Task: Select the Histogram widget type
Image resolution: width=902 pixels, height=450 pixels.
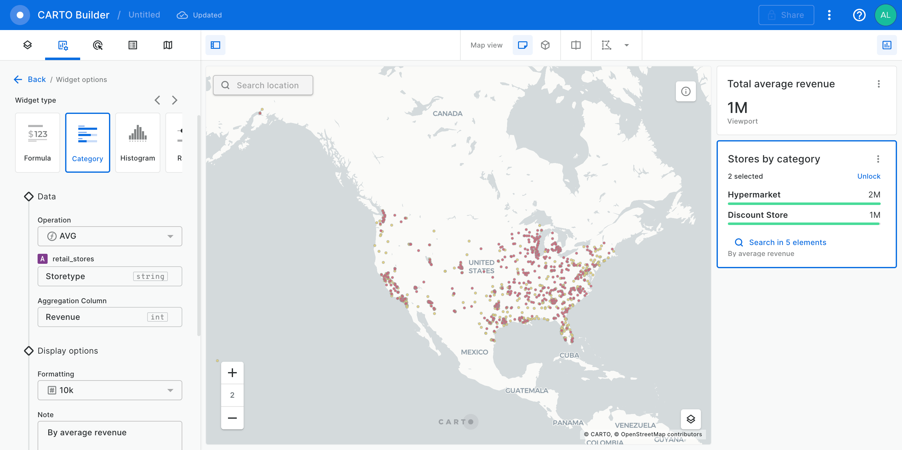Action: click(x=137, y=142)
